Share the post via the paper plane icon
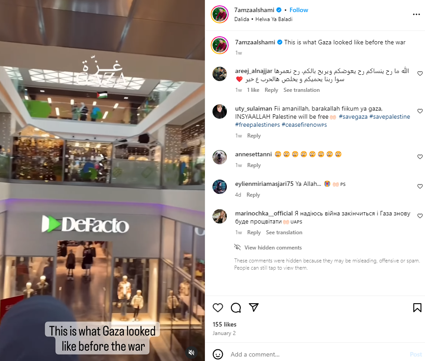 coord(254,307)
